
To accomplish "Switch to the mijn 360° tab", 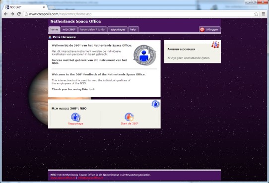I will point(69,29).
